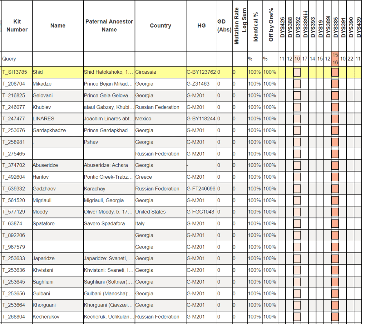366x324 pixels.
Task: Click the Mexico country cell
Action: [x=143, y=119]
